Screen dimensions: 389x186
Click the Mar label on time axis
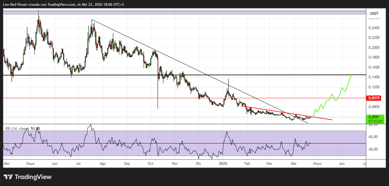pyautogui.click(x=269, y=164)
